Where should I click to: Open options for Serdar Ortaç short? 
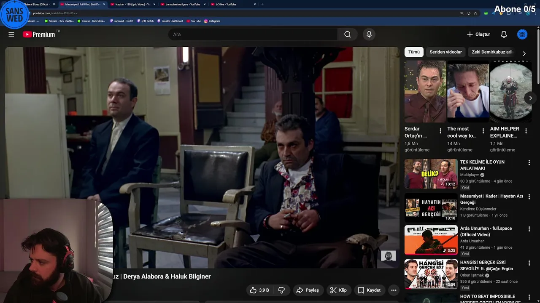440,131
